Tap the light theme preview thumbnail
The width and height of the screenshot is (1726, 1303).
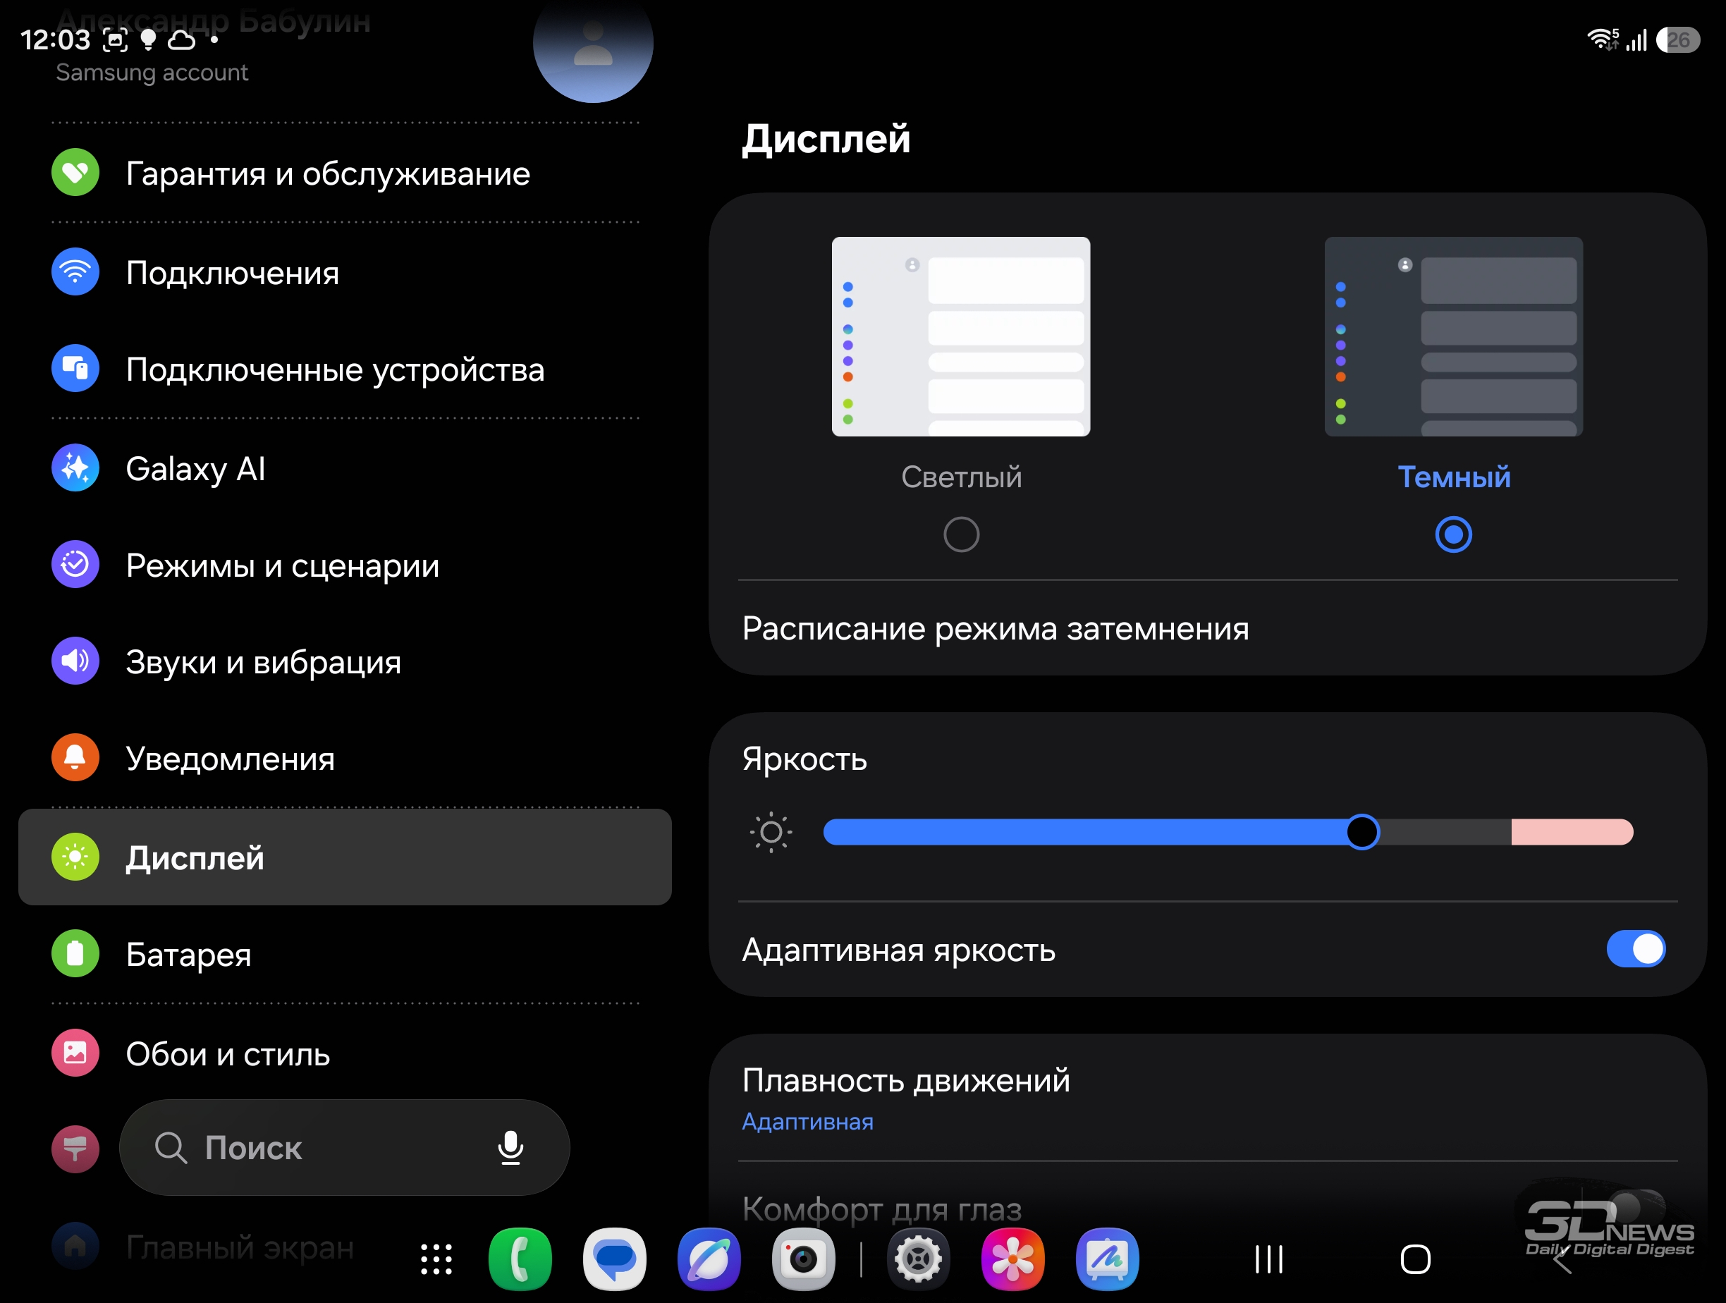pyautogui.click(x=960, y=336)
